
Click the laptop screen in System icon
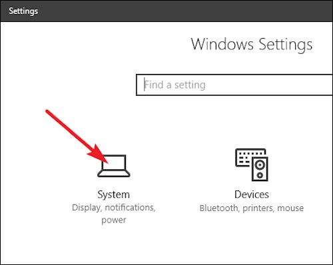click(114, 162)
